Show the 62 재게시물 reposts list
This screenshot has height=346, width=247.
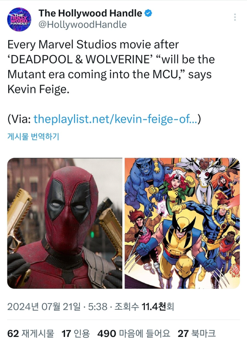(31, 333)
